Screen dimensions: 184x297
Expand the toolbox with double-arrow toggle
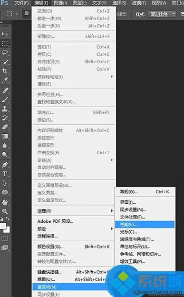click(x=1, y=22)
